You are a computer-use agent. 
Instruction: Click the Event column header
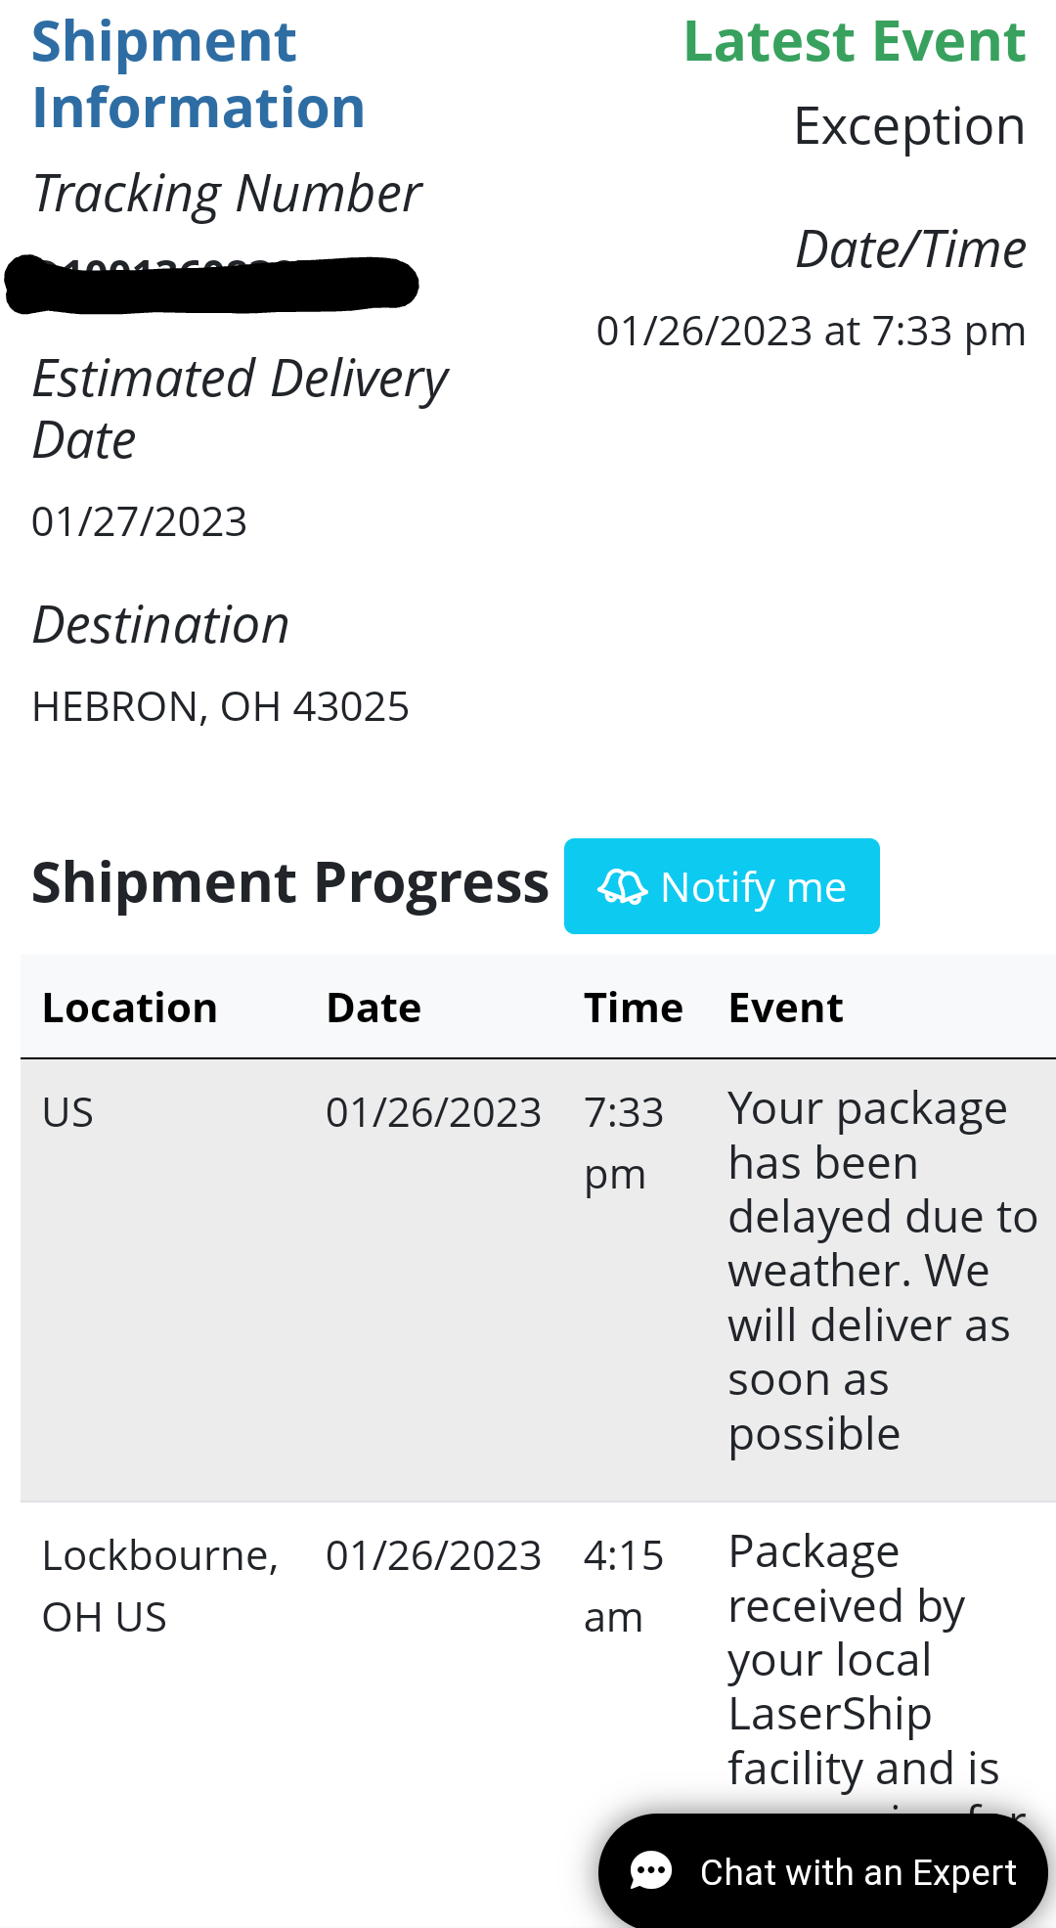point(785,1009)
